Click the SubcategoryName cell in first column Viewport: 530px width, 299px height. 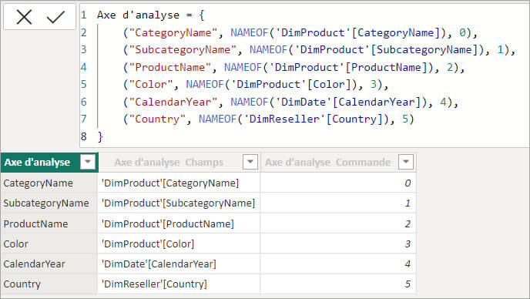49,203
